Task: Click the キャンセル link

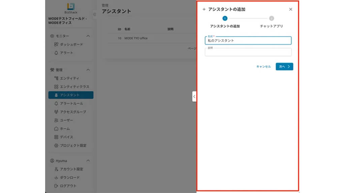Action: (x=263, y=67)
